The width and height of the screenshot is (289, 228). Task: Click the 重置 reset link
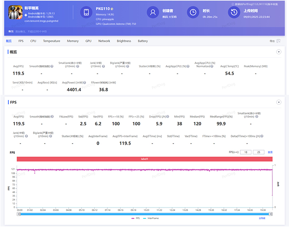pyautogui.click(x=270, y=152)
